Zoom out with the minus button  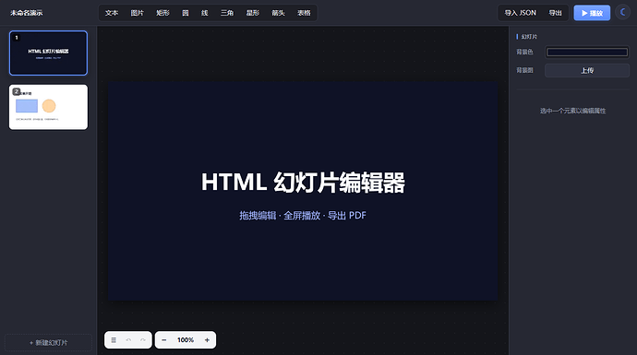(x=163, y=340)
